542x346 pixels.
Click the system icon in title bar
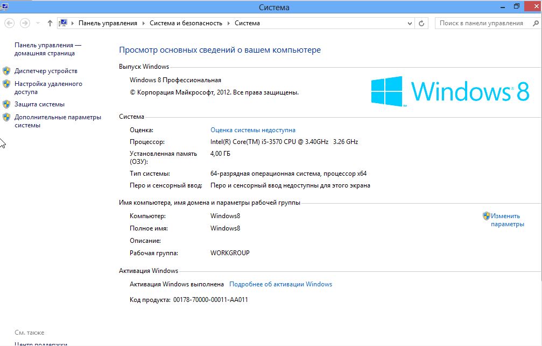(x=5, y=6)
